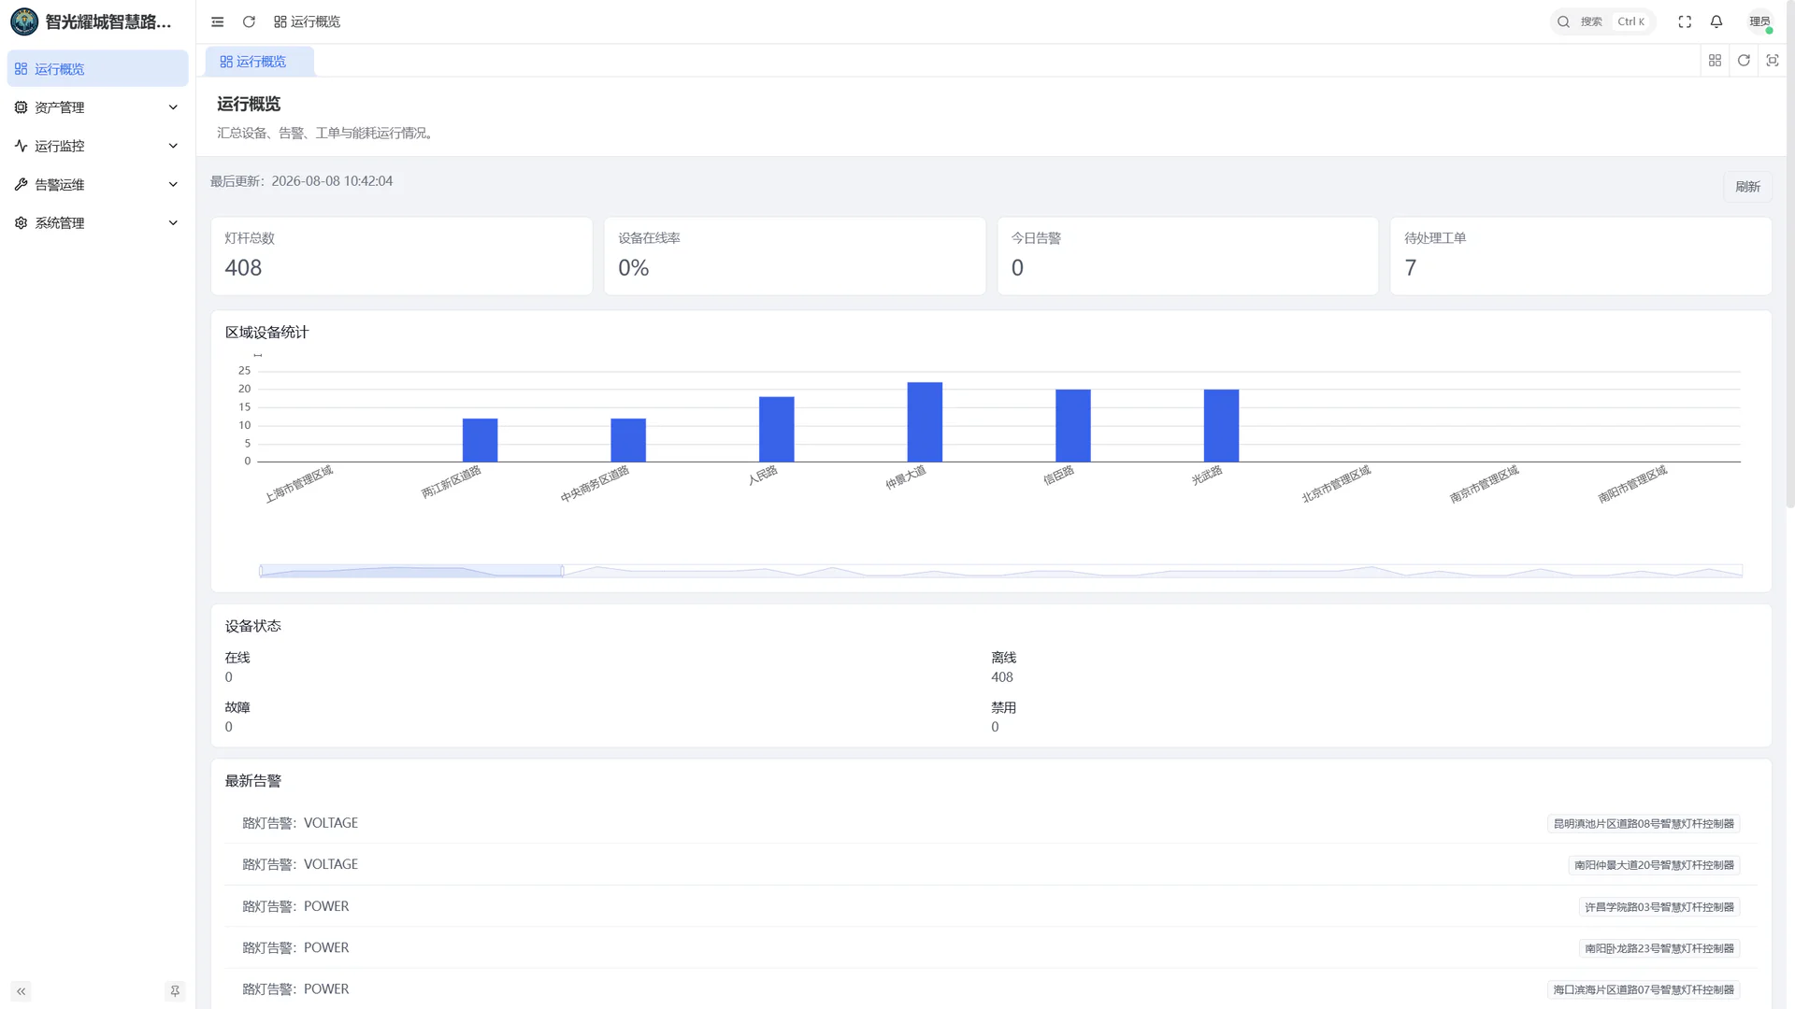
Task: Enter fullscreen mode via the header icon
Action: 1685,21
